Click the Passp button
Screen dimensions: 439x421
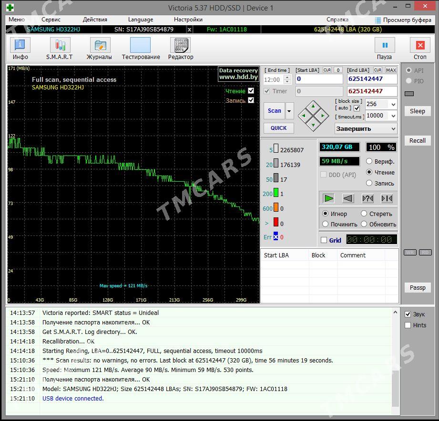pos(418,288)
